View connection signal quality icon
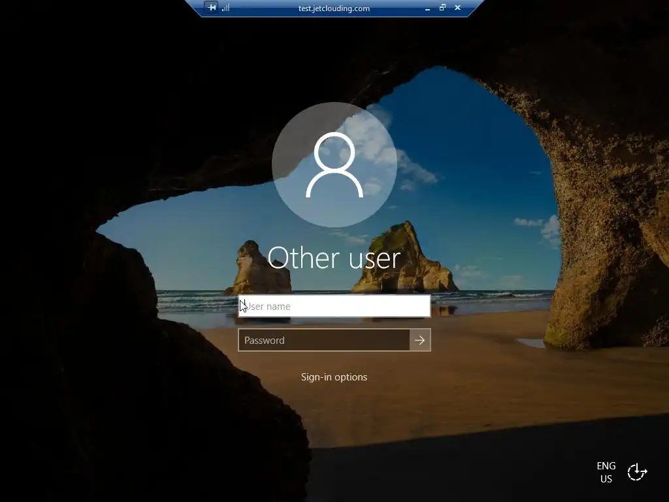 [225, 7]
